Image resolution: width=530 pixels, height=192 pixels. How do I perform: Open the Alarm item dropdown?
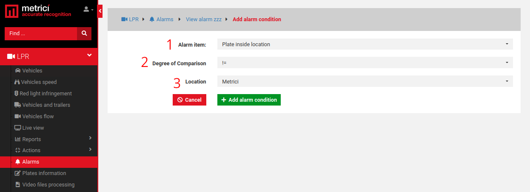point(365,44)
